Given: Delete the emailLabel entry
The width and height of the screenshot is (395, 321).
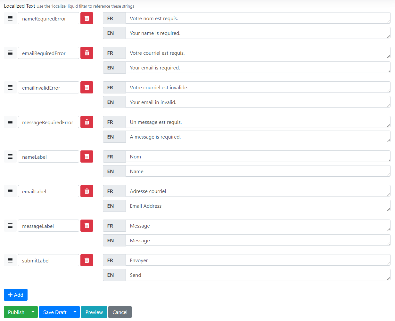Looking at the screenshot, I should 87,191.
